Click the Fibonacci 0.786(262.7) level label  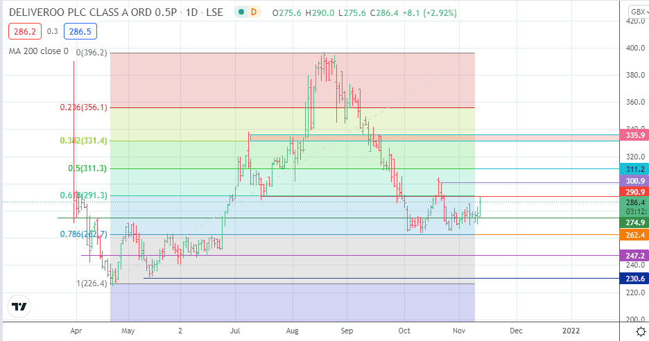pos(84,234)
